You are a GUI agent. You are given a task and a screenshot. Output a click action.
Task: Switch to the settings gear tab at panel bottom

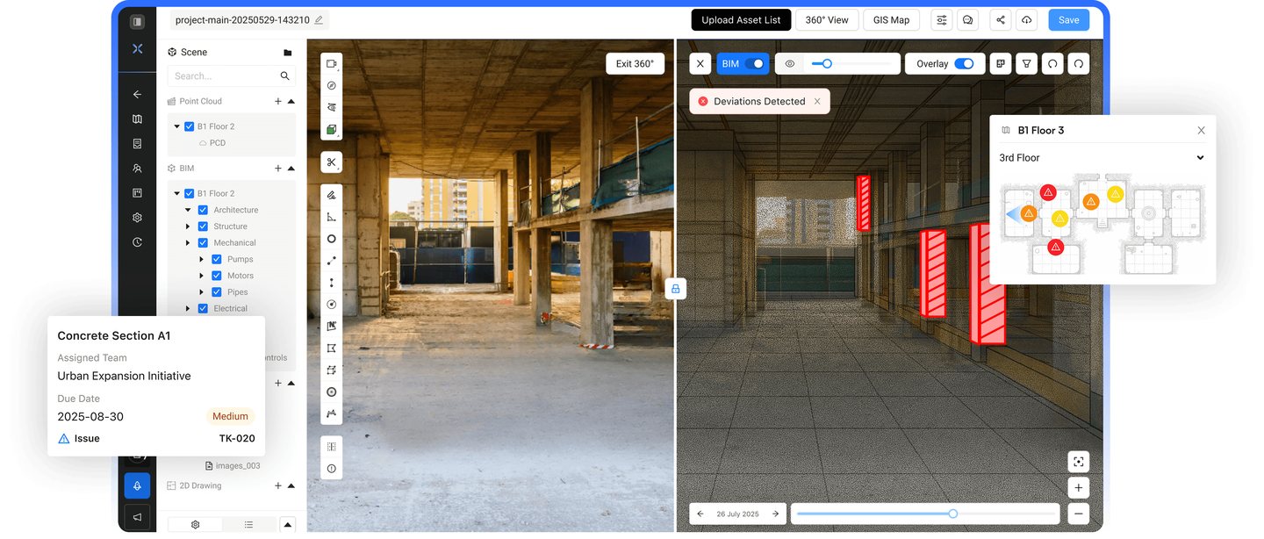[195, 524]
